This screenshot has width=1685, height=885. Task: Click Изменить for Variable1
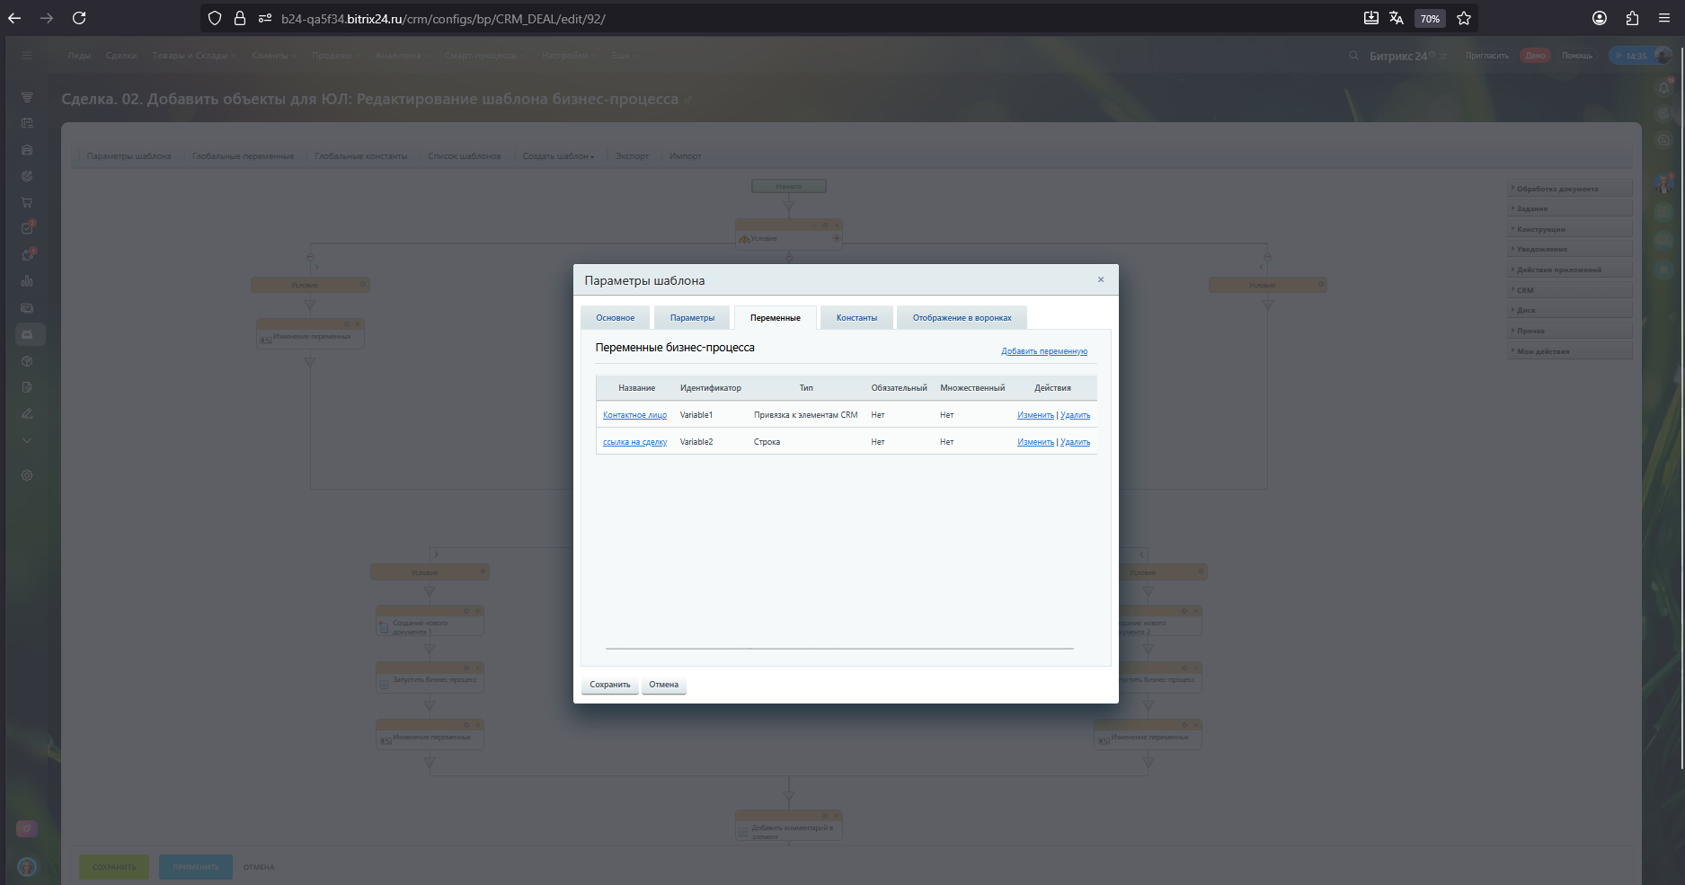1035,415
